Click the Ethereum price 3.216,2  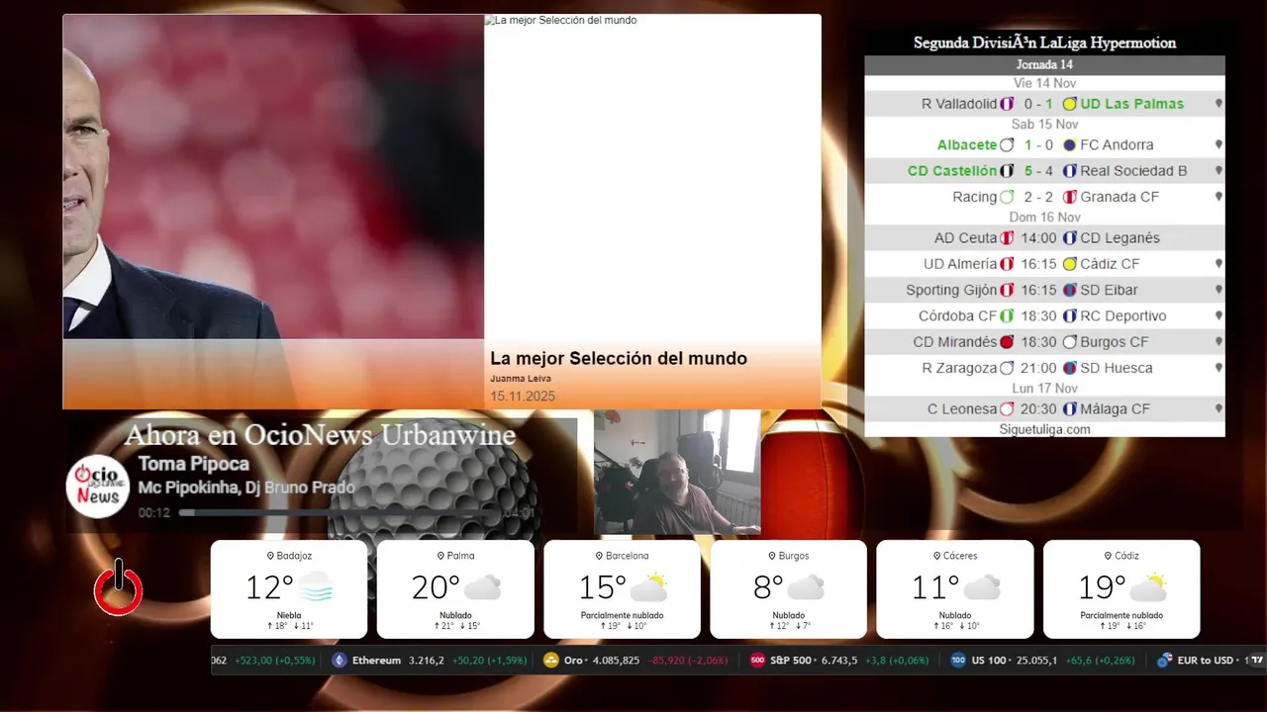427,661
